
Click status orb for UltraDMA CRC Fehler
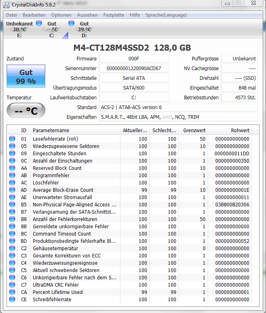(12, 285)
